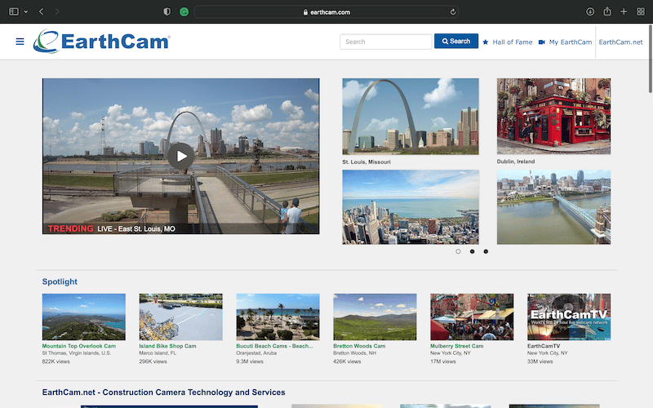The height and width of the screenshot is (408, 653).
Task: Go forward with the browser forward arrow
Action: click(57, 11)
